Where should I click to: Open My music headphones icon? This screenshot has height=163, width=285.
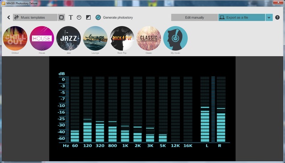coord(175,38)
